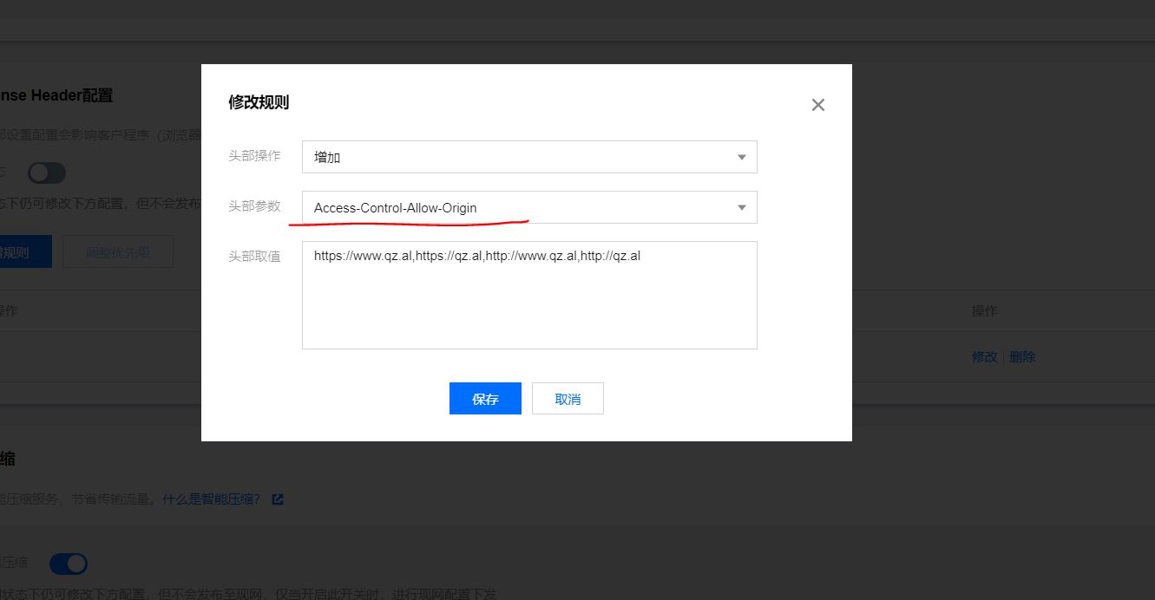Save the rule with 保存 button
The height and width of the screenshot is (600, 1155).
485,399
